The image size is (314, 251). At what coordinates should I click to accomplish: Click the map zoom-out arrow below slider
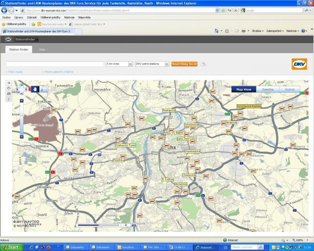(x=22, y=137)
